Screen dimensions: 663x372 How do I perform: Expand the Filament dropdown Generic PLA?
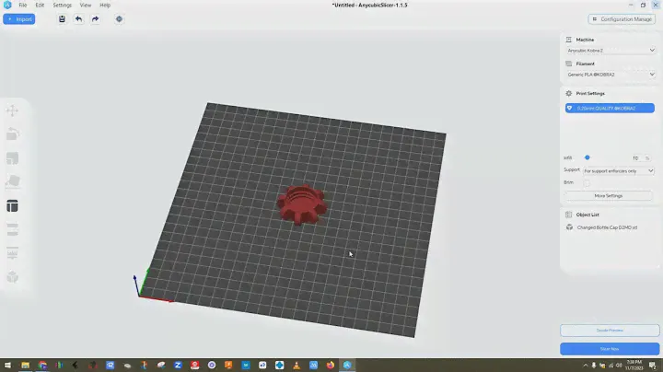pyautogui.click(x=611, y=74)
